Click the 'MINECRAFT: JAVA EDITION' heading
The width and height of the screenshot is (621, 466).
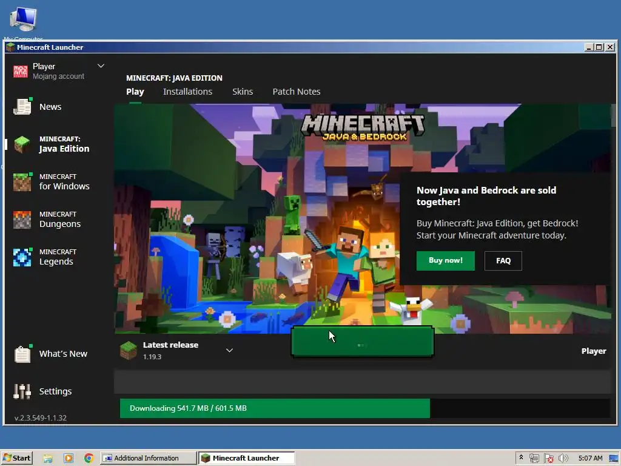tap(174, 78)
